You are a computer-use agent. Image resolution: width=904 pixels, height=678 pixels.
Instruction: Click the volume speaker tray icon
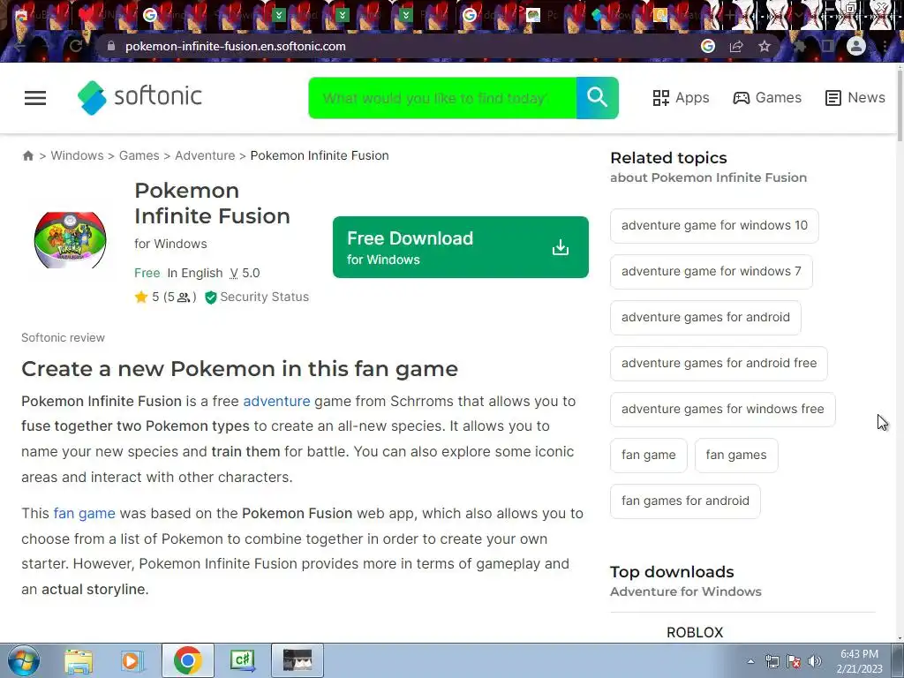coord(815,661)
